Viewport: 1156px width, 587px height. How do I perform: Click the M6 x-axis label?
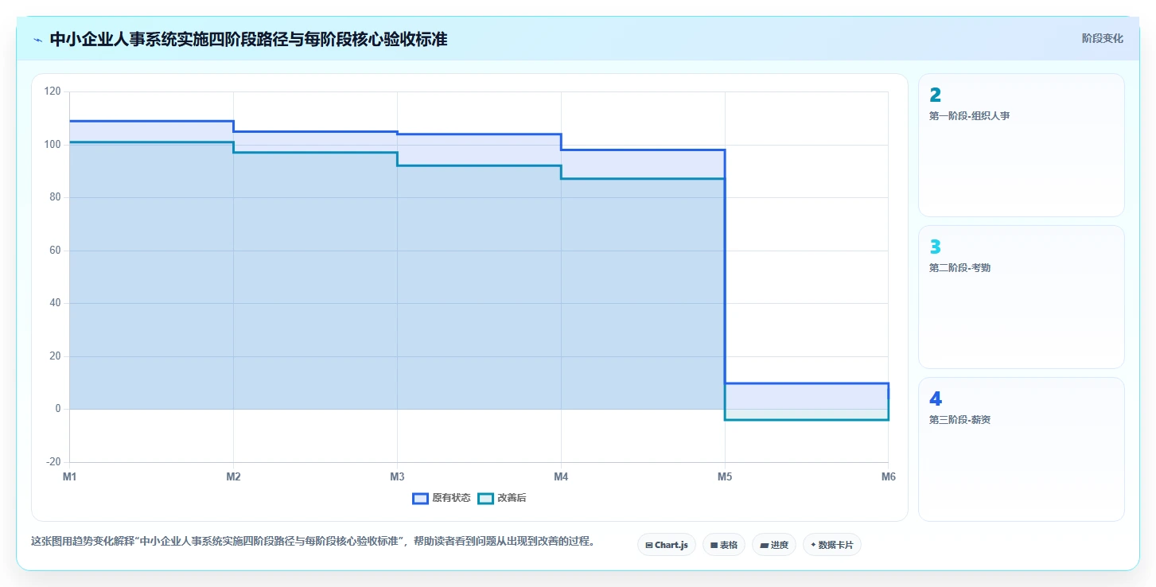coord(889,476)
